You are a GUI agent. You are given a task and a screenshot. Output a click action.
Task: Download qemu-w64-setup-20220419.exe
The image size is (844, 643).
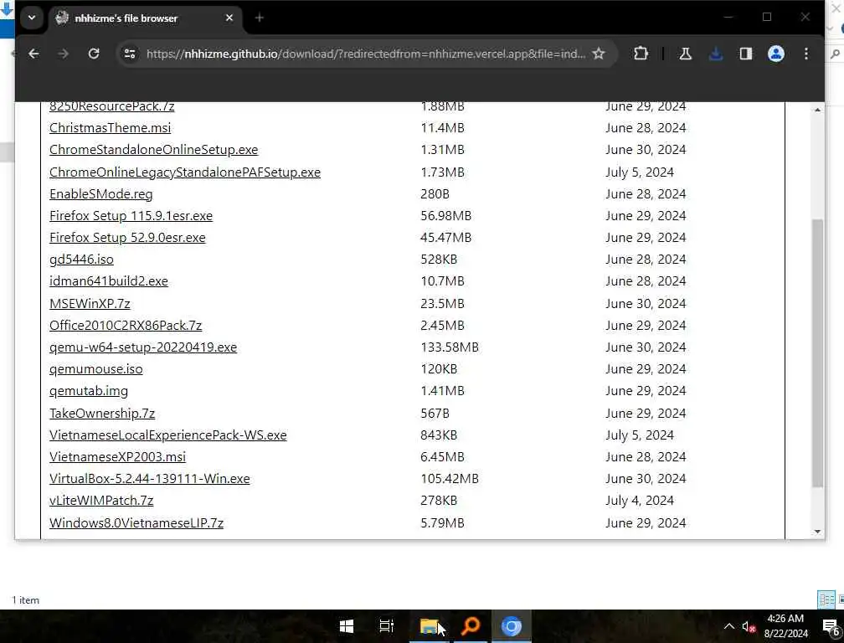[142, 347]
